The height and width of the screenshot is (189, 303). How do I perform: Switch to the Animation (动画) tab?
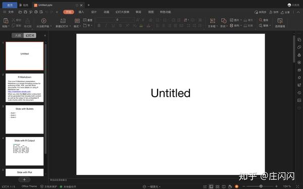click(106, 12)
